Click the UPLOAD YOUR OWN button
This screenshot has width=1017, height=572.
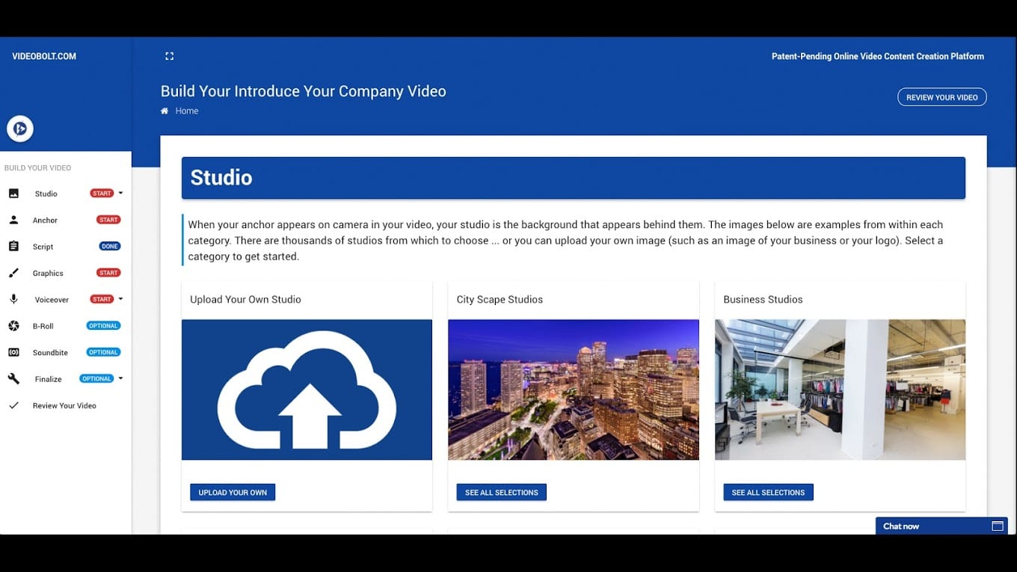tap(233, 492)
